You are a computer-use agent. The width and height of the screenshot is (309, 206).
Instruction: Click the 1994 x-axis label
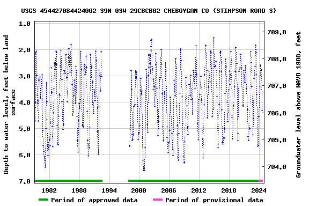pyautogui.click(x=109, y=190)
